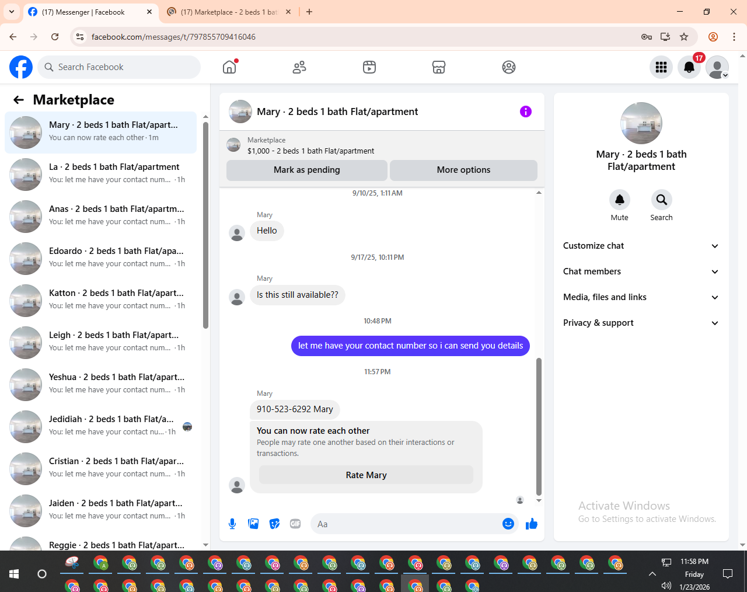Choose a GIF with the GIF icon
Screen dimensions: 747x592
295,524
